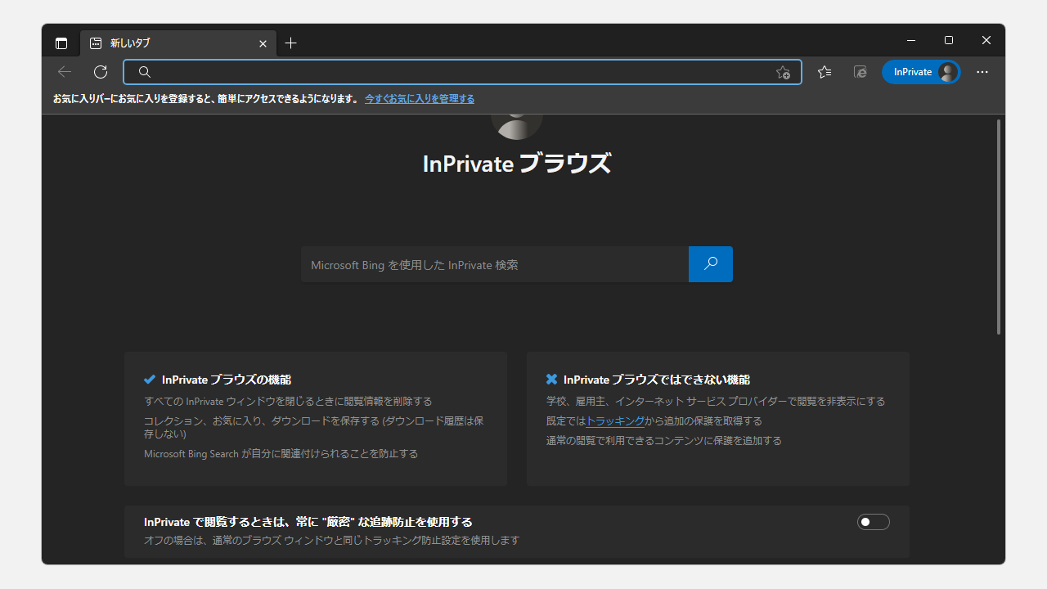This screenshot has width=1047, height=589.
Task: Add this page to favorites from address bar
Action: point(783,72)
